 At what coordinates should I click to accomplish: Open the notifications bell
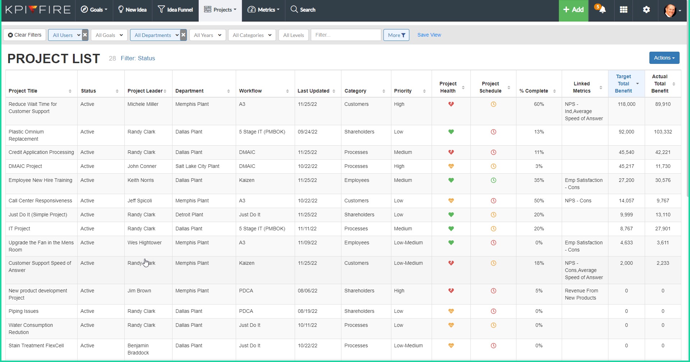601,10
